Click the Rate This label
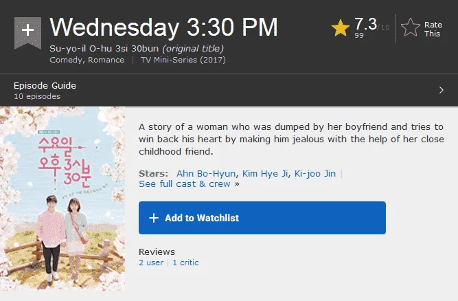The width and height of the screenshot is (458, 301). 433,30
